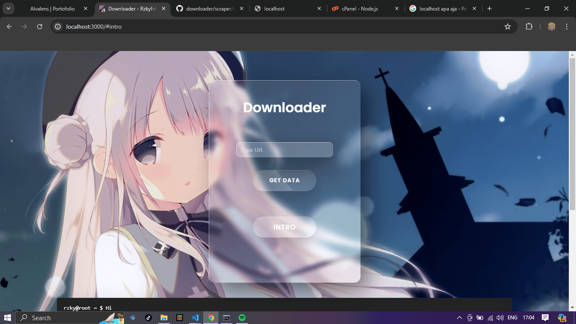The height and width of the screenshot is (324, 576).
Task: Reload the current page
Action: [40, 27]
